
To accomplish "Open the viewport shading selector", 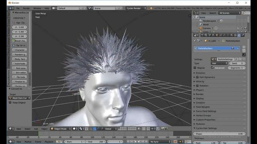I will [x=75, y=129].
